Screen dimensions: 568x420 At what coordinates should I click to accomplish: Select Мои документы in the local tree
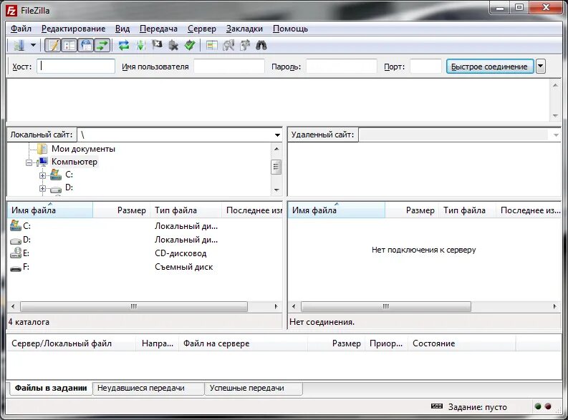(x=83, y=149)
